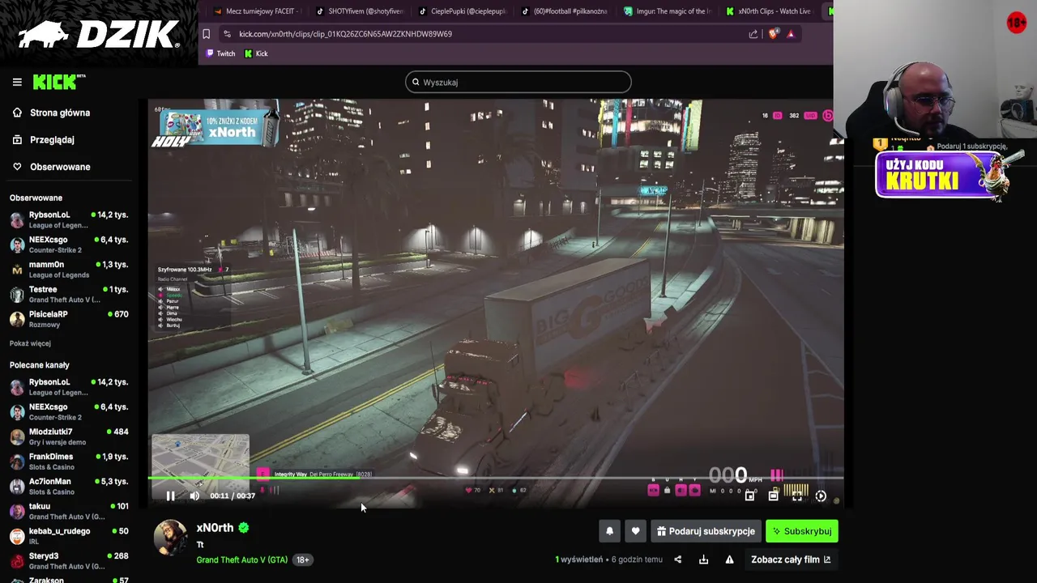Open FrankDimes recommended channel
Image resolution: width=1037 pixels, height=583 pixels.
[x=69, y=462]
